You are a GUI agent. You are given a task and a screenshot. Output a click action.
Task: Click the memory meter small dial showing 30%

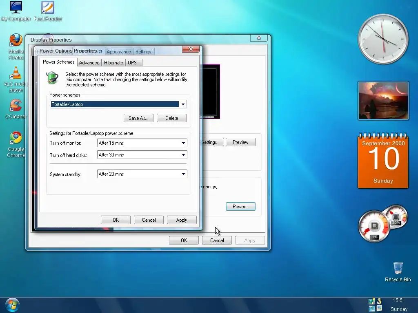396,216
